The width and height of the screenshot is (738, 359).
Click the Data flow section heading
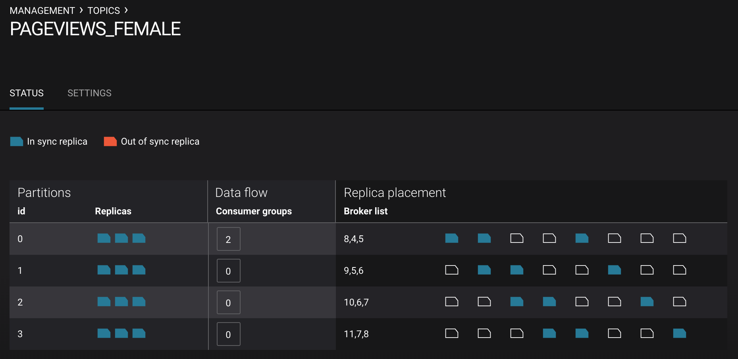coord(241,193)
